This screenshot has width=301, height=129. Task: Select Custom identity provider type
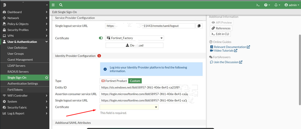coord(135,81)
